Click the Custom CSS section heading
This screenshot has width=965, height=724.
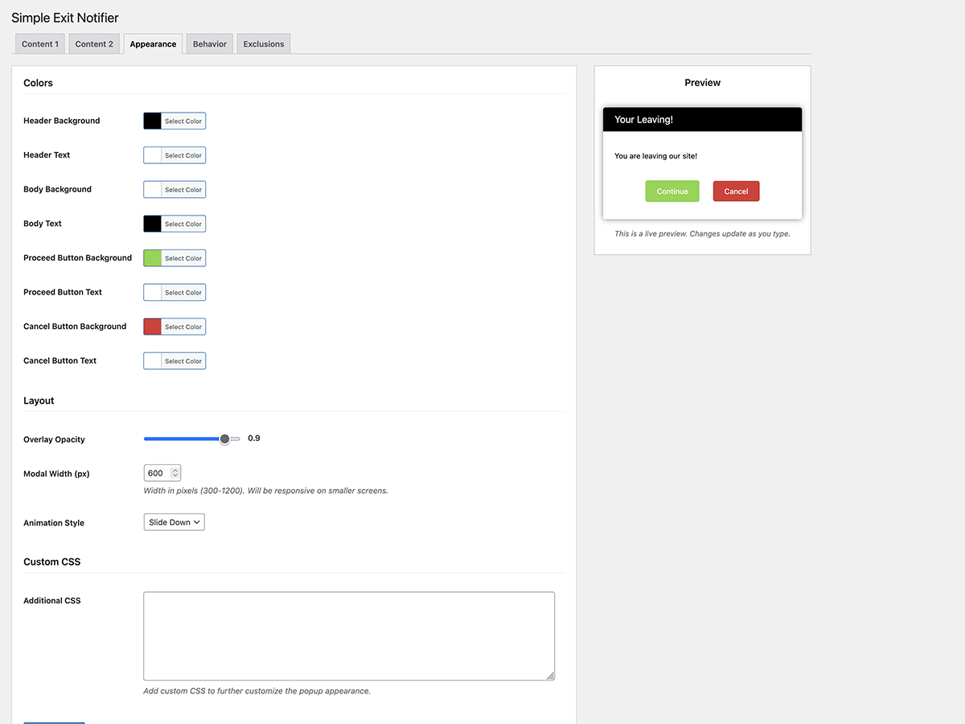click(x=52, y=562)
